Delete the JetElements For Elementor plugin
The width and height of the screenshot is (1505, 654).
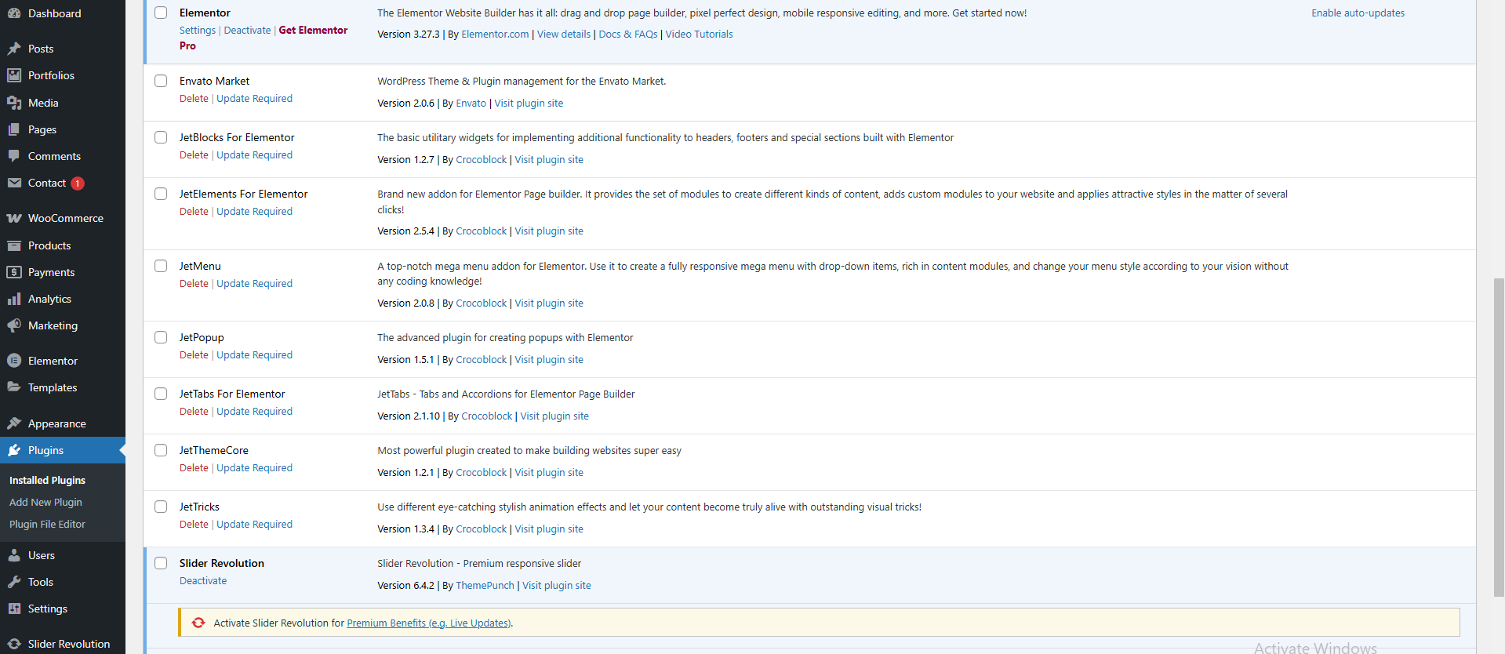194,211
